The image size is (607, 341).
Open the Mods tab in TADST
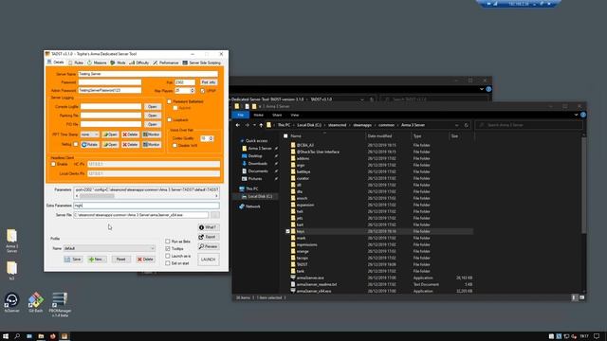[x=118, y=63]
